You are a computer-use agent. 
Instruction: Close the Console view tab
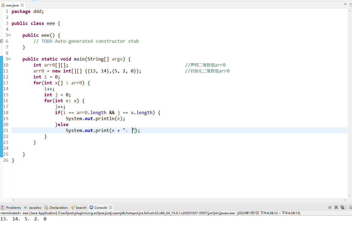[110, 207]
